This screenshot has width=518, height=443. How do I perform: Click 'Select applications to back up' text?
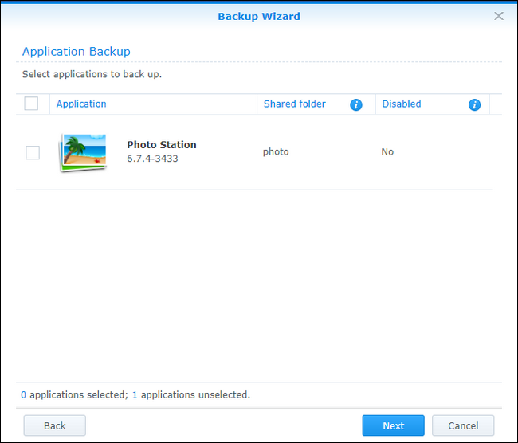point(92,74)
